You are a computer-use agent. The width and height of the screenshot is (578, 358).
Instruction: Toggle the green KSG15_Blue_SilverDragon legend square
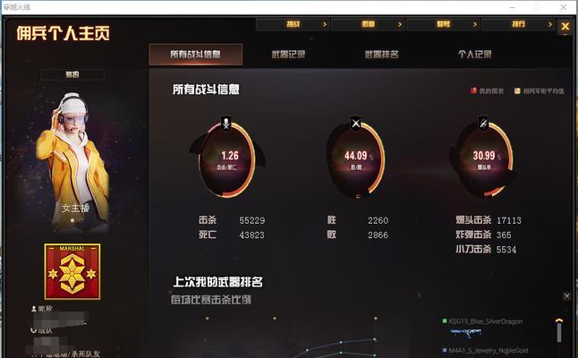click(445, 321)
